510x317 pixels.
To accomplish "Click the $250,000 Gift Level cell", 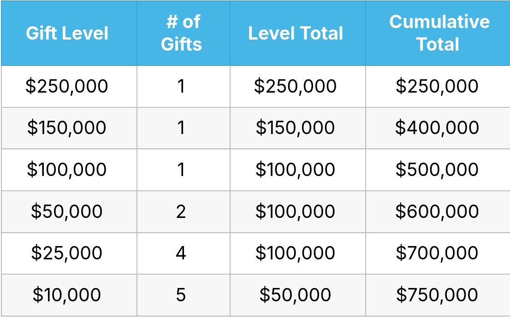I will pyautogui.click(x=67, y=86).
